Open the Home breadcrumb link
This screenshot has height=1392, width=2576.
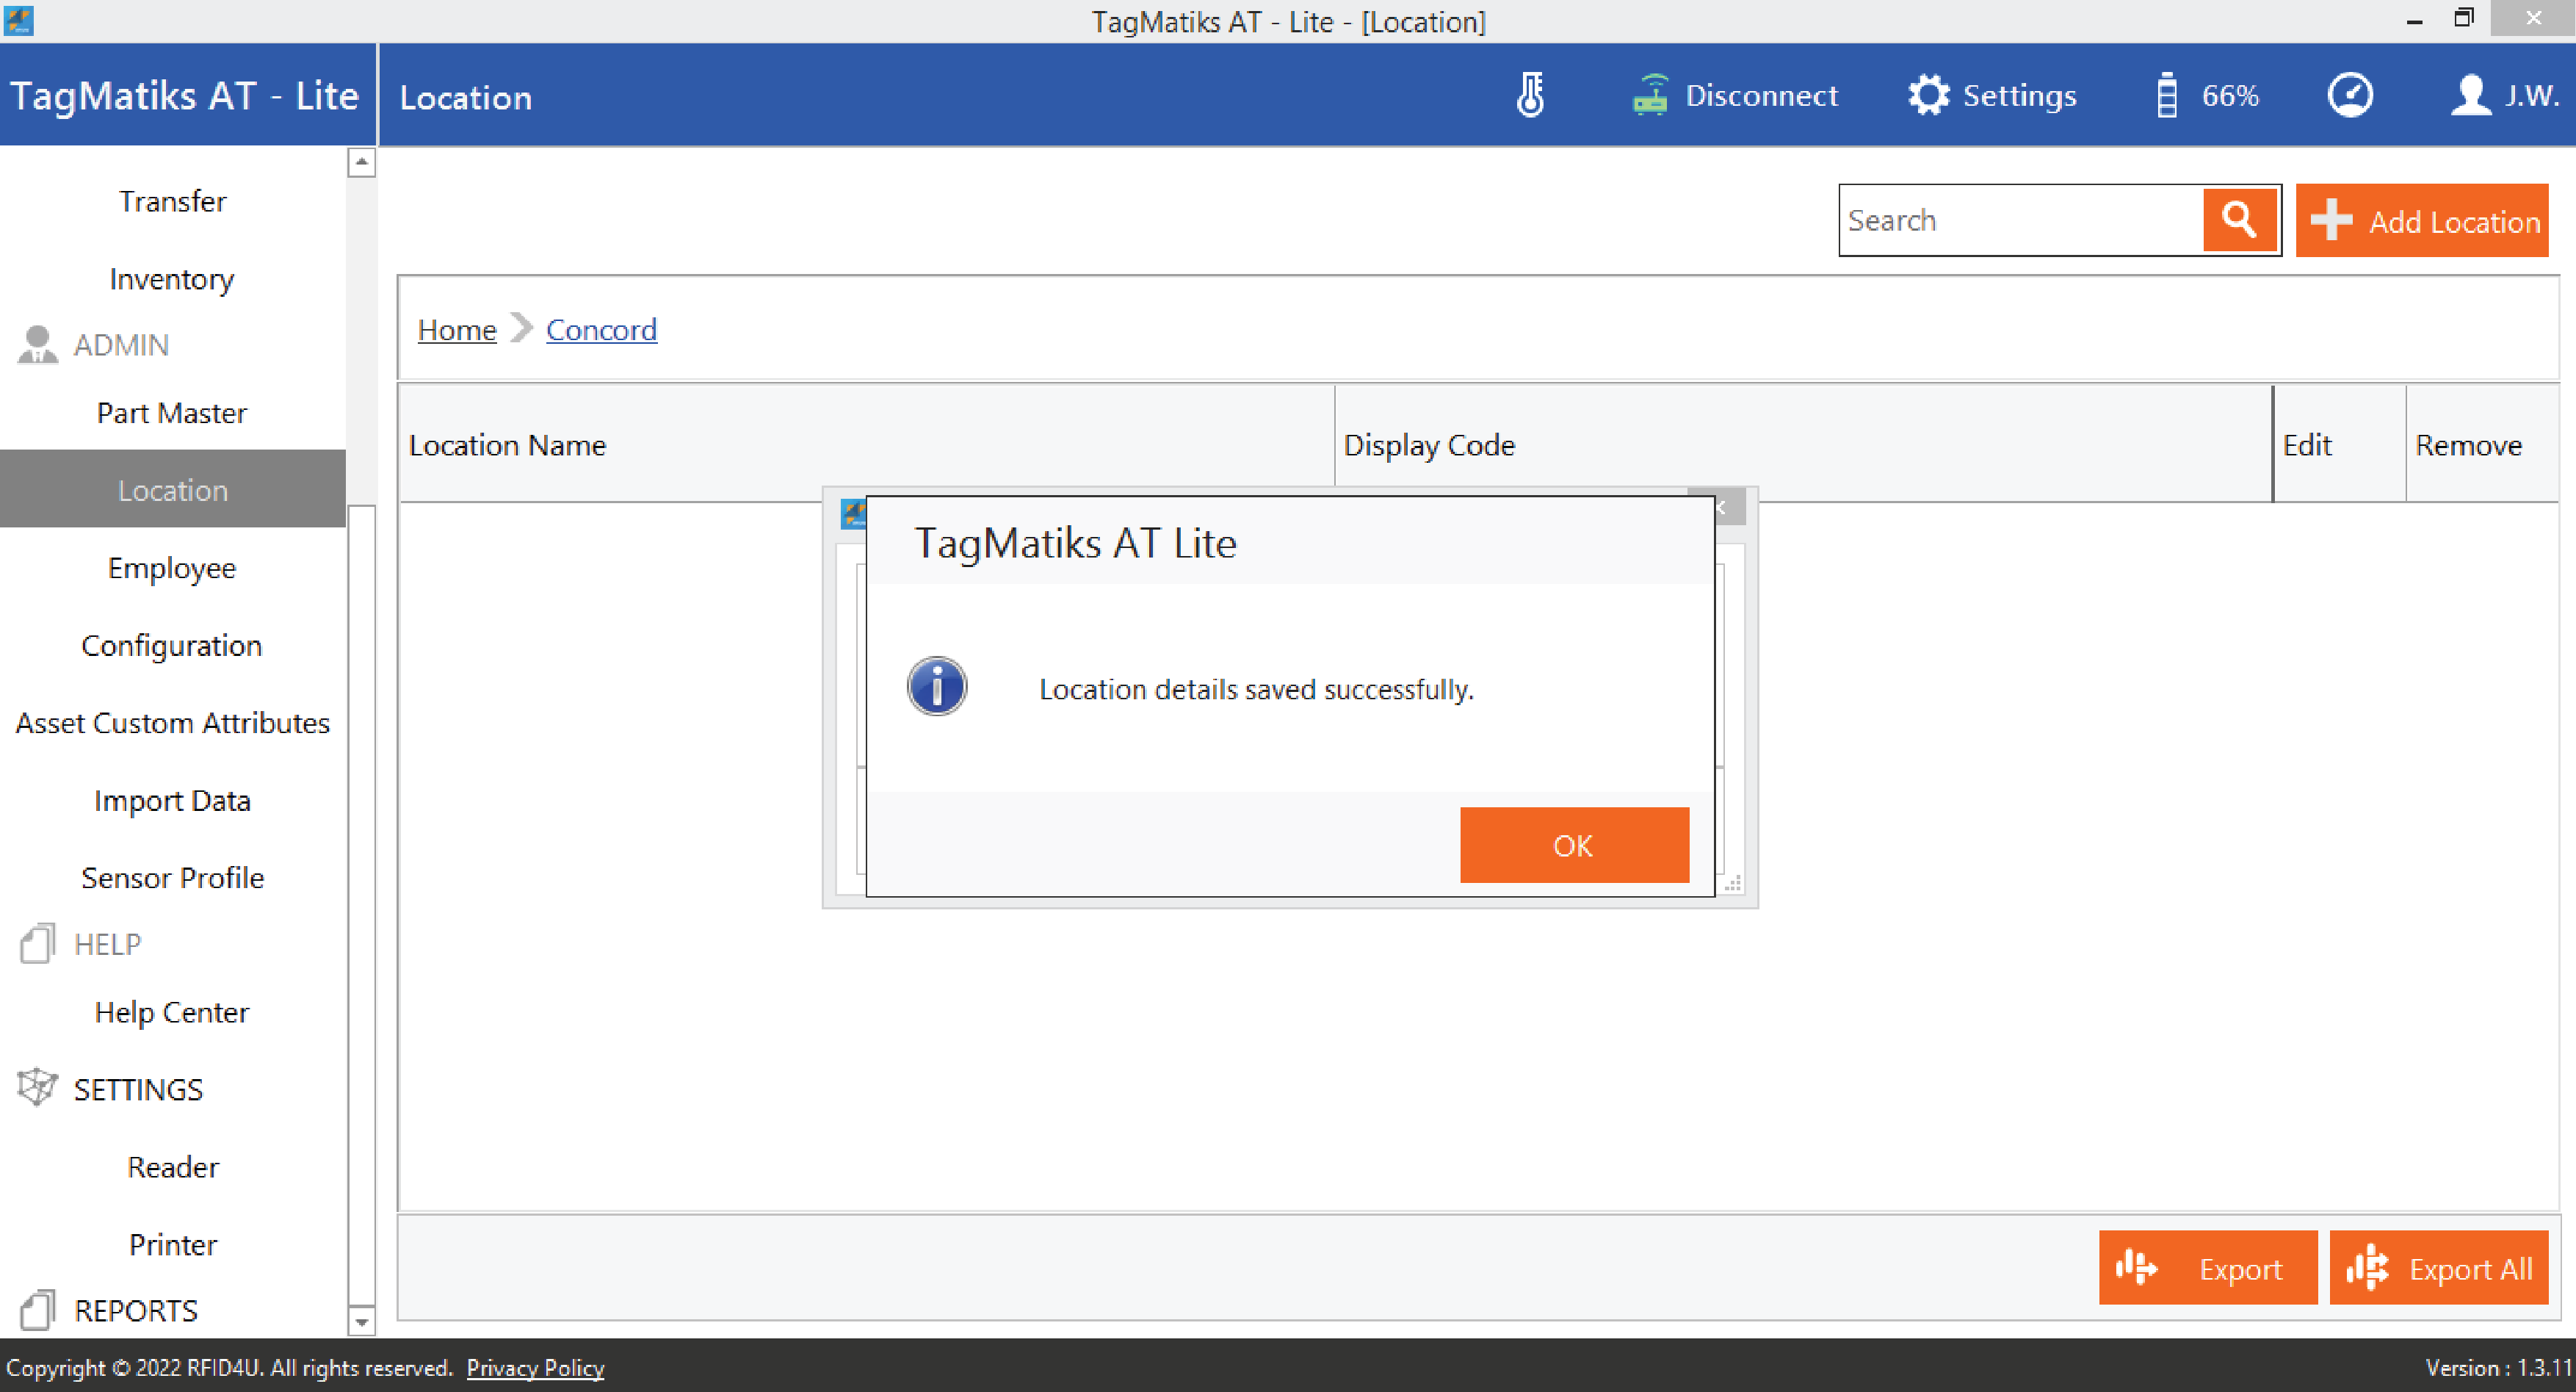tap(456, 330)
